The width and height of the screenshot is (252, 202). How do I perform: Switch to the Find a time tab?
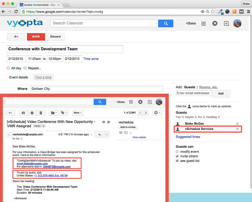pos(43,77)
